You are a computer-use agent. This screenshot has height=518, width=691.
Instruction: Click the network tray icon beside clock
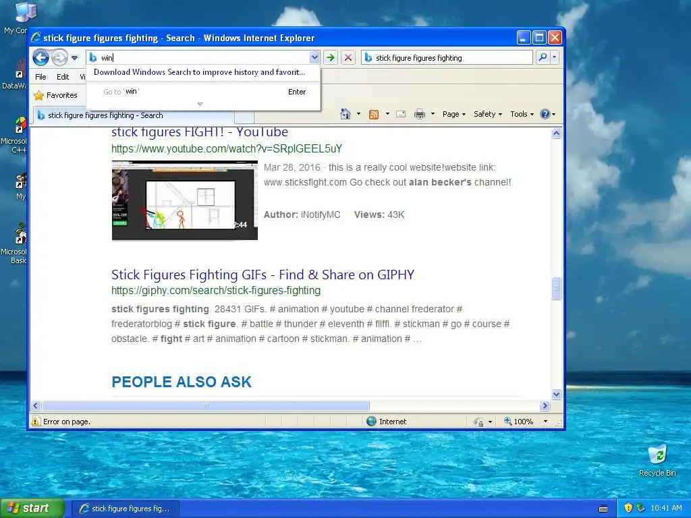click(641, 508)
